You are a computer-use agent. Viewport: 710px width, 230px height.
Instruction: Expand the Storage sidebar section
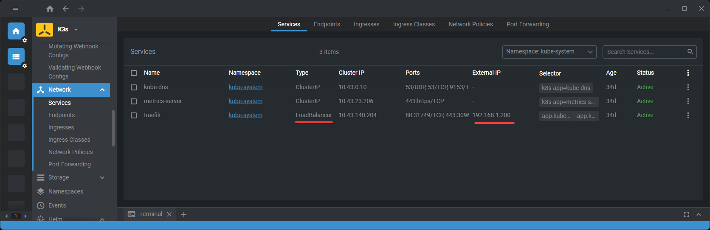[x=102, y=177]
